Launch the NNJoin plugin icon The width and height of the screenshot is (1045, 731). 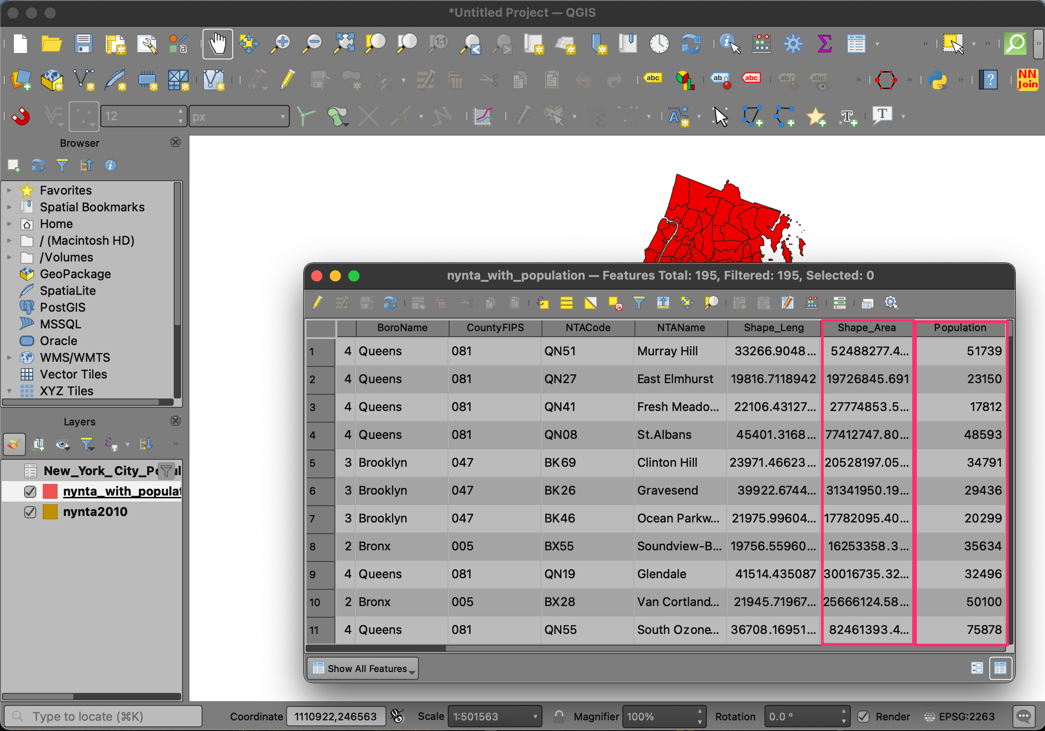1027,79
